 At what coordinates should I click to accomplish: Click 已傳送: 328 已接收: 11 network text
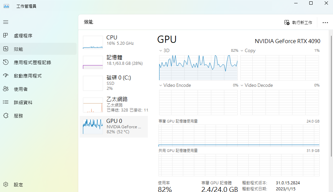[x=127, y=110]
